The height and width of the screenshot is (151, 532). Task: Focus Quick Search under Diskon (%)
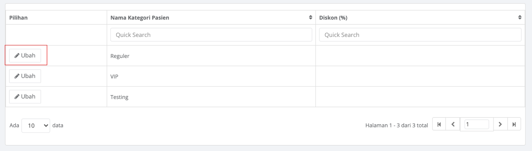(x=420, y=35)
